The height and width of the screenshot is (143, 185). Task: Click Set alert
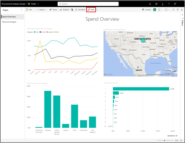pos(80,10)
